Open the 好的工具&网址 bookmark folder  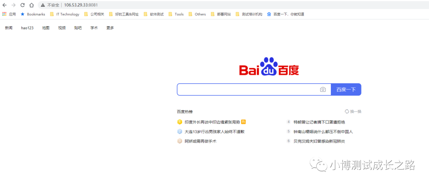tap(124, 14)
